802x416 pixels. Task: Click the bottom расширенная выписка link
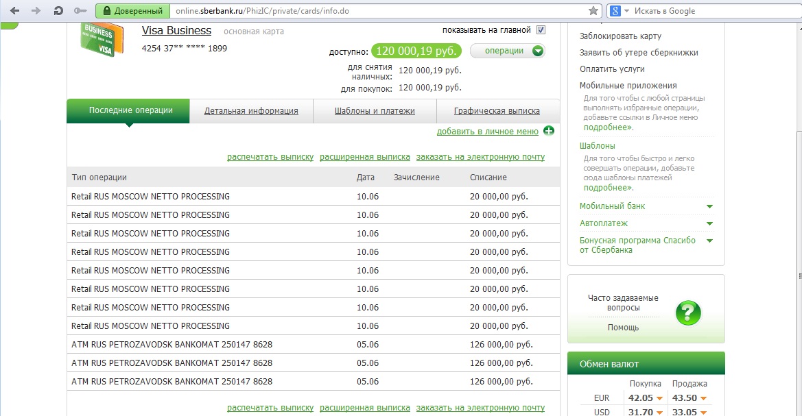click(x=365, y=408)
